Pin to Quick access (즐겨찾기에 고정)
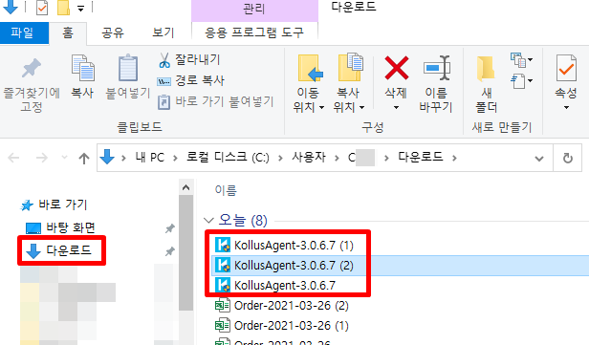 point(32,85)
